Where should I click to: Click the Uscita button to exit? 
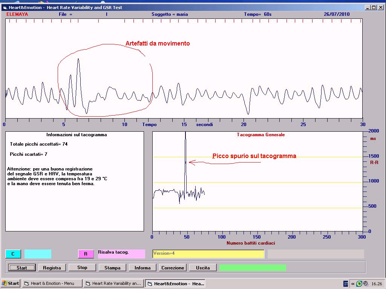coord(203,268)
